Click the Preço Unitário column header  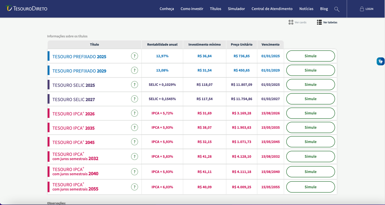(x=242, y=44)
